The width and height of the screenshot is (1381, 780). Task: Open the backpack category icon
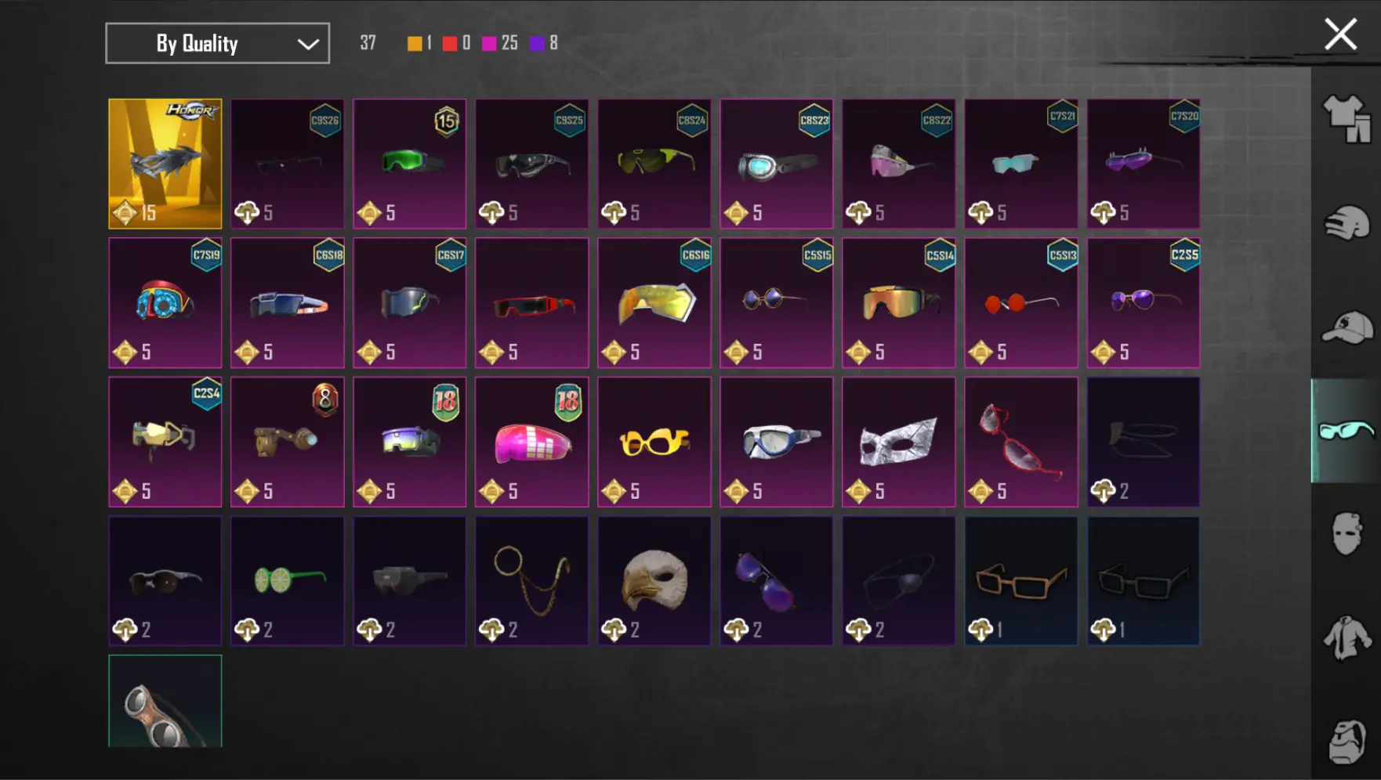1347,741
